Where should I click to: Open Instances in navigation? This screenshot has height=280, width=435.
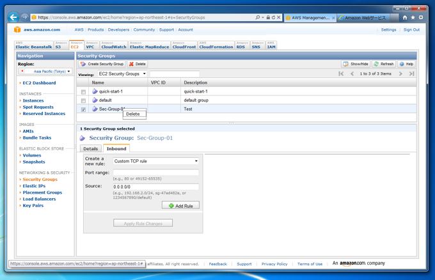(x=33, y=100)
